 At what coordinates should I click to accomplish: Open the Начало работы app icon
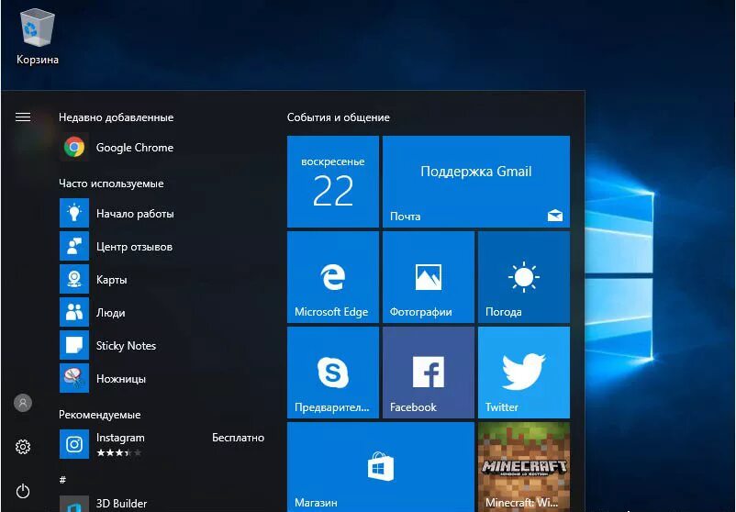point(74,213)
